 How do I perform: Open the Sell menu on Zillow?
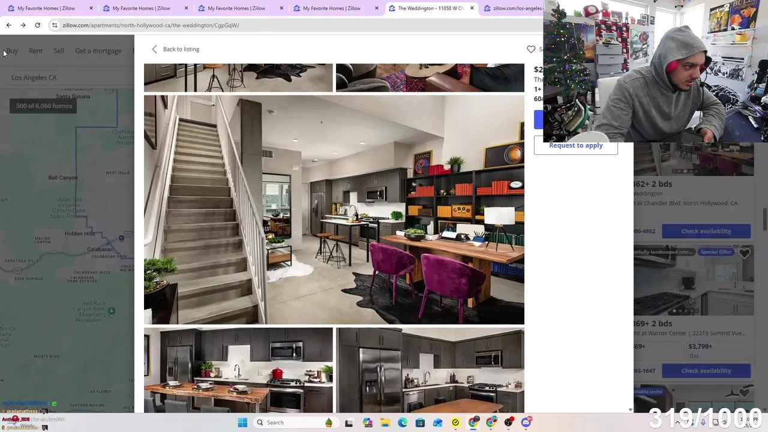pyautogui.click(x=59, y=51)
